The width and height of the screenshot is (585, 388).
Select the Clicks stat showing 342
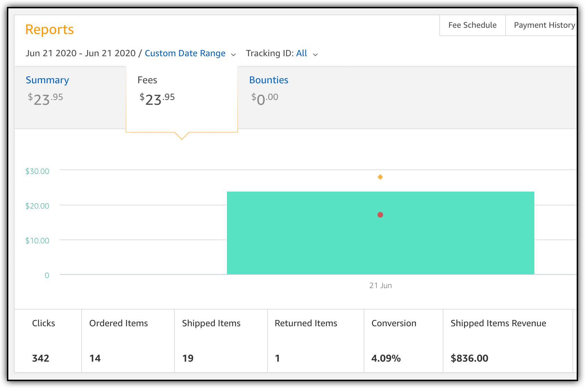[x=41, y=358]
